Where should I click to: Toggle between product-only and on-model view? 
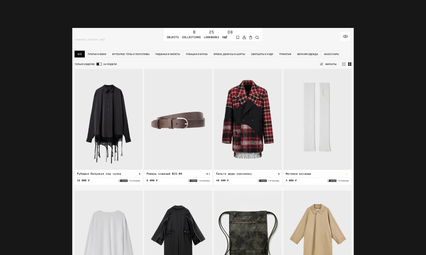click(x=99, y=64)
